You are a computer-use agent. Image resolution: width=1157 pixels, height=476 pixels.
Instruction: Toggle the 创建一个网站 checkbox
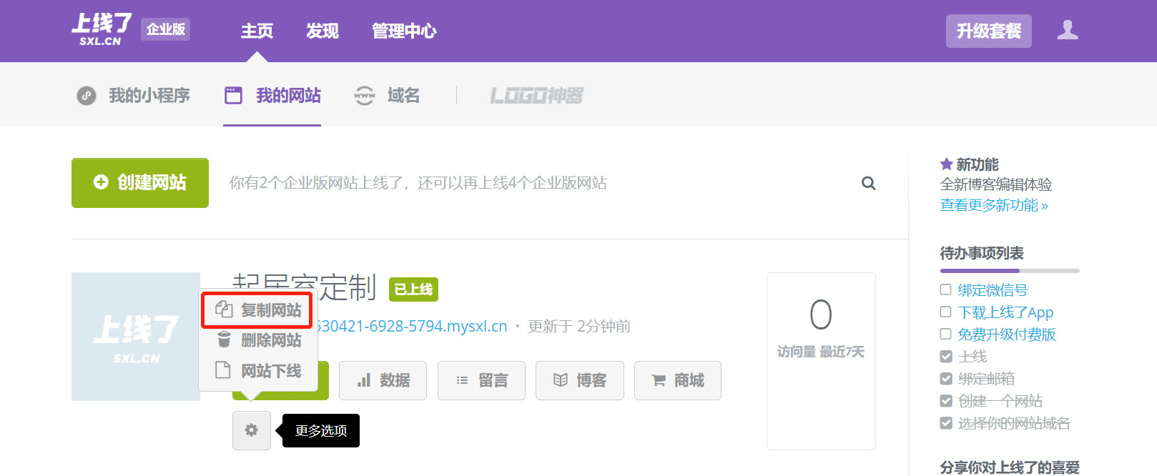(x=945, y=400)
